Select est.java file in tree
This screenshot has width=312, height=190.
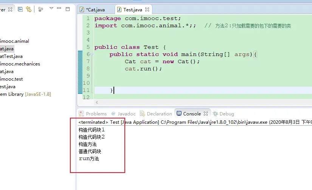8,87
